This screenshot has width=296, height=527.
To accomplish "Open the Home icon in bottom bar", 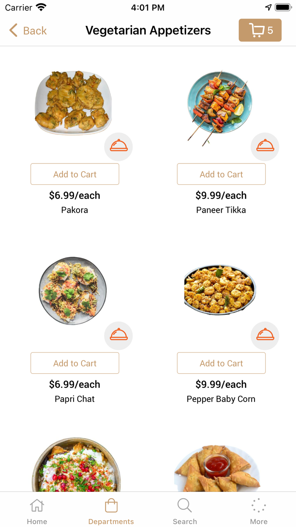I will click(x=37, y=505).
